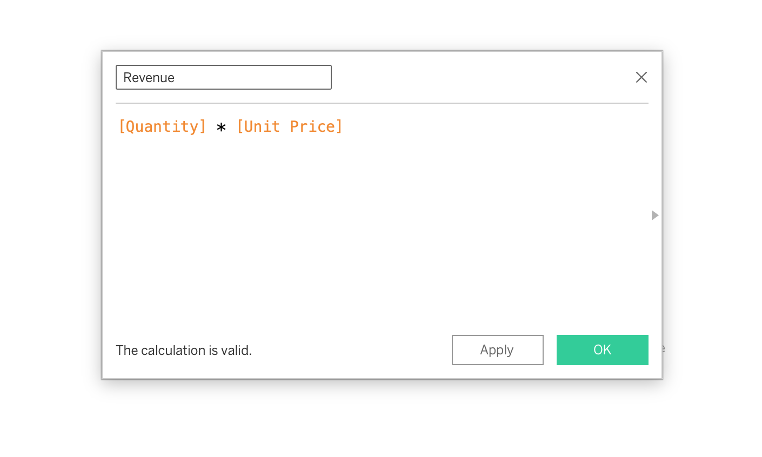Image resolution: width=762 pixels, height=457 pixels.
Task: Expand the function reference side panel
Action: click(x=654, y=215)
